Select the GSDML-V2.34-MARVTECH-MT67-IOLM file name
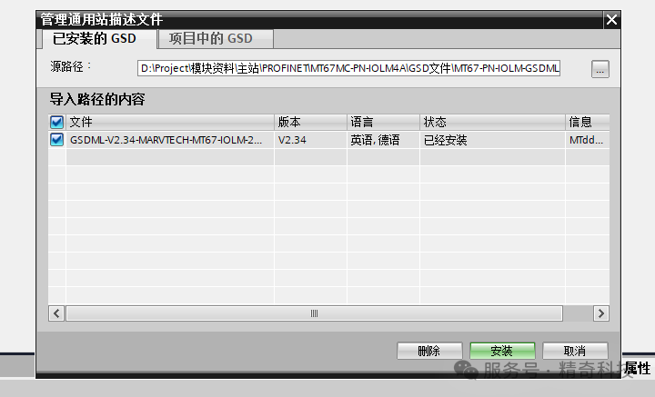Image resolution: width=655 pixels, height=397 pixels. (166, 140)
